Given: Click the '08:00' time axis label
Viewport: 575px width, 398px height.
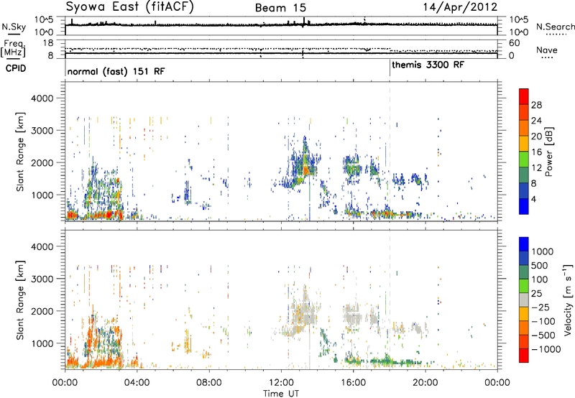Looking at the screenshot, I should [x=209, y=383].
